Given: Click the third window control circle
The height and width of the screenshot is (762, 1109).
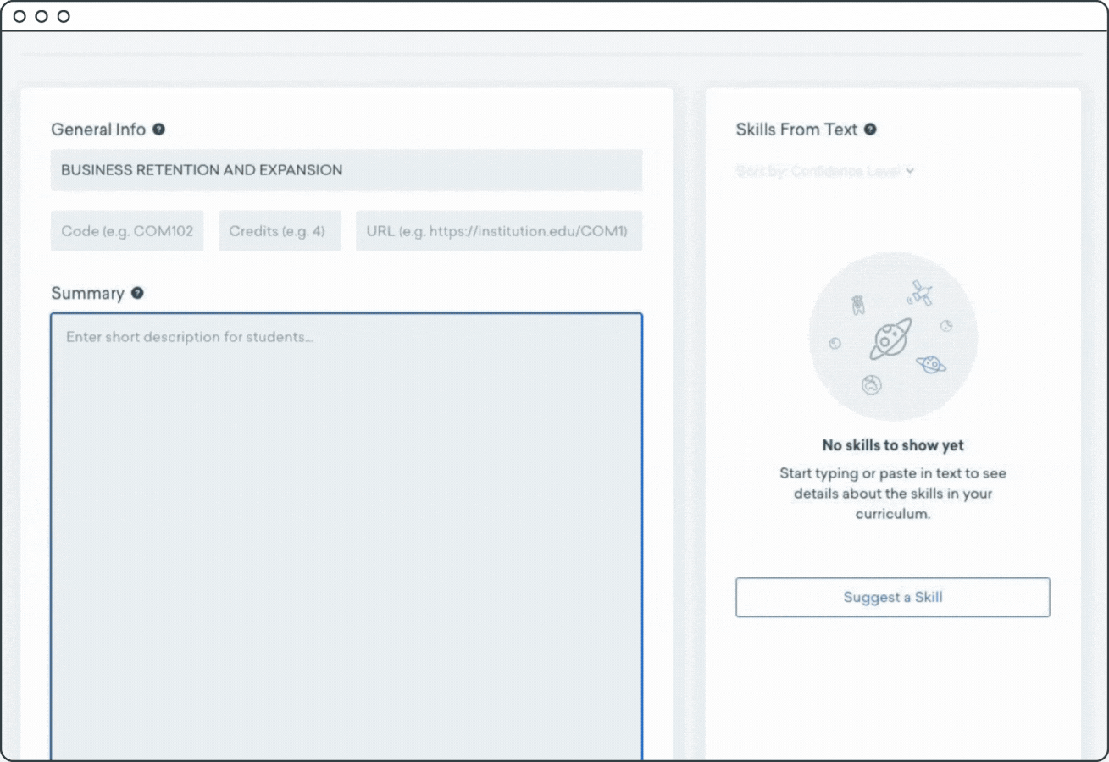Looking at the screenshot, I should pos(64,16).
